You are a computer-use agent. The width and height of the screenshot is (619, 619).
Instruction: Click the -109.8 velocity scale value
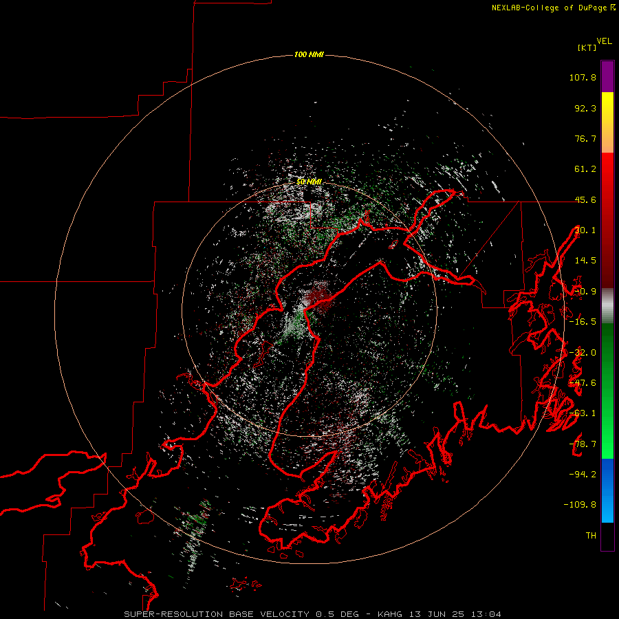pyautogui.click(x=580, y=505)
